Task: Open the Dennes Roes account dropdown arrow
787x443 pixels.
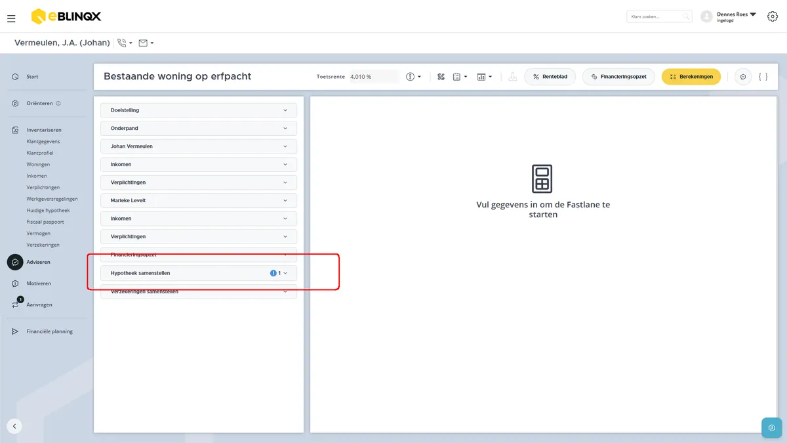Action: [x=753, y=14]
